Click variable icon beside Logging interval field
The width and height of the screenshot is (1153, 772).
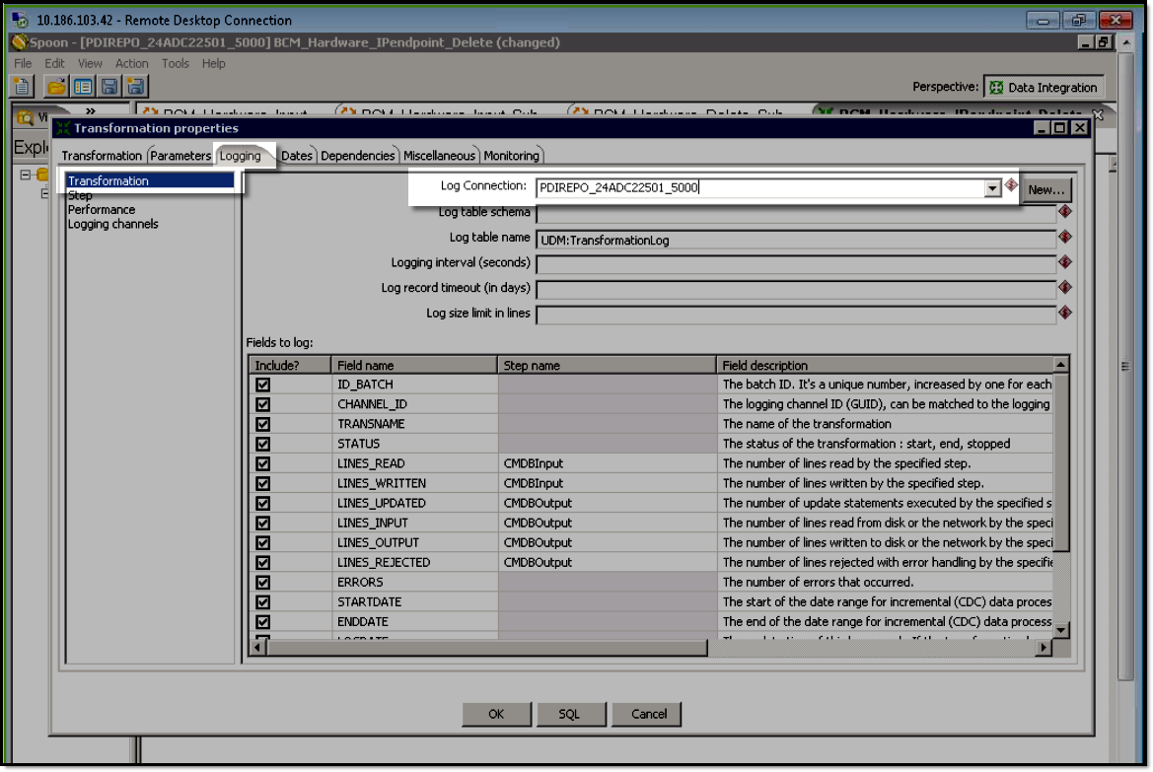(1064, 262)
